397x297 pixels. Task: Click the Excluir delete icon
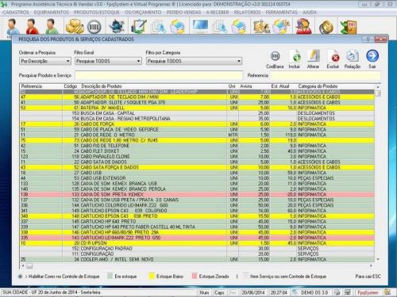333,55
